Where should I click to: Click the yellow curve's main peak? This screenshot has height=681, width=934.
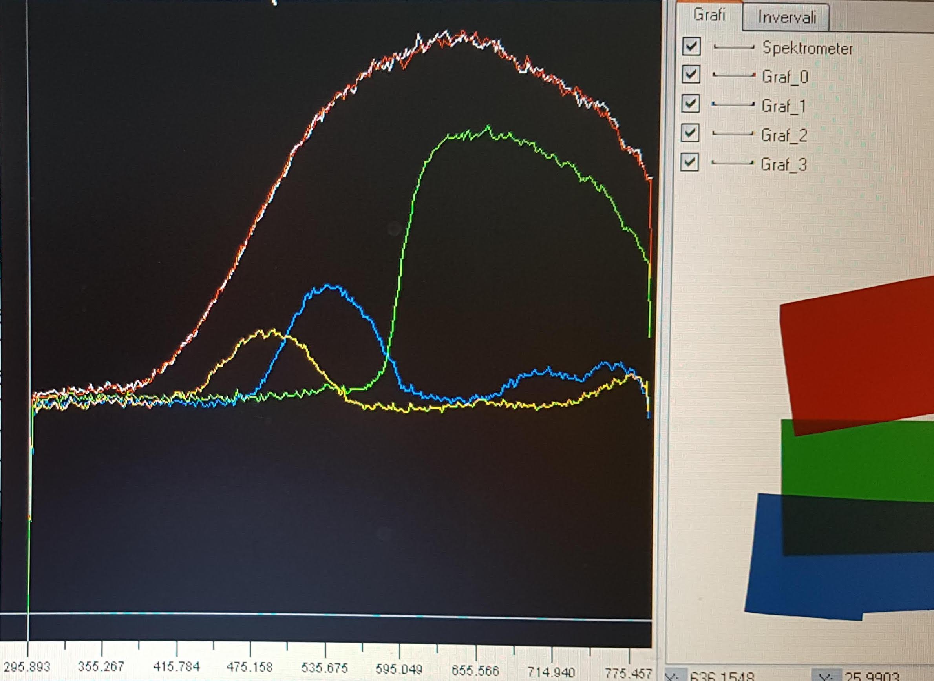[x=272, y=330]
